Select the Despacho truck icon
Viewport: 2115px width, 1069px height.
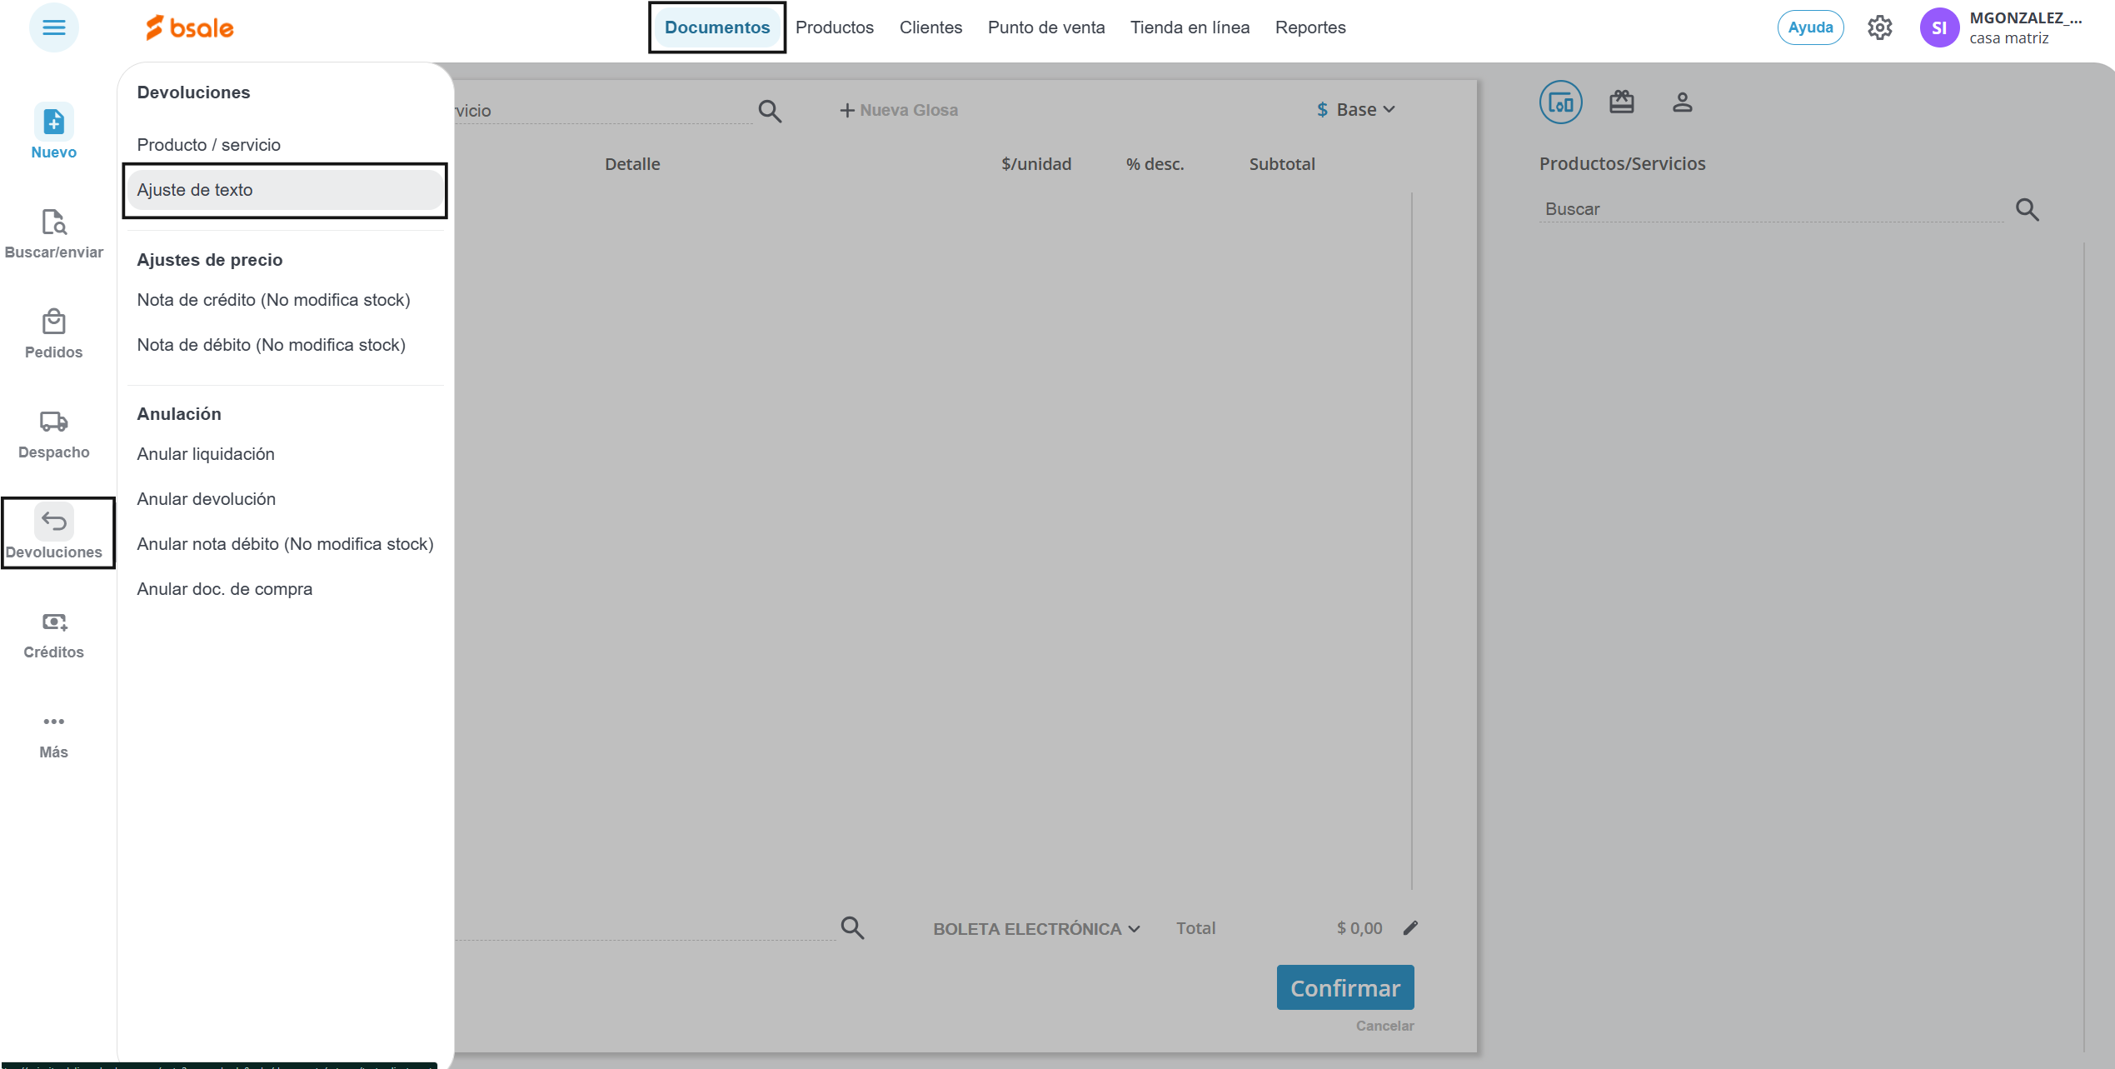53,422
